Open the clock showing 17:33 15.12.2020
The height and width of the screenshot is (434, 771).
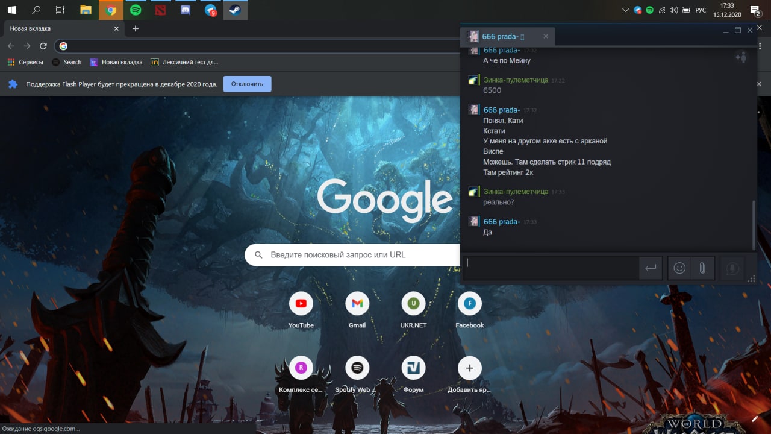[x=727, y=10]
